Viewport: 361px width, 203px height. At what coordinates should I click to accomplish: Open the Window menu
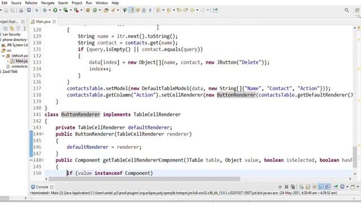102,3
